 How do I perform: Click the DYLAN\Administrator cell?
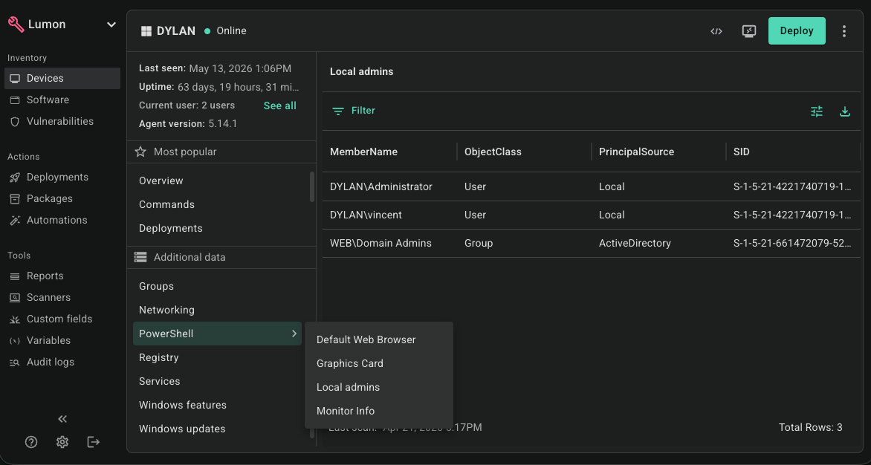pyautogui.click(x=381, y=187)
